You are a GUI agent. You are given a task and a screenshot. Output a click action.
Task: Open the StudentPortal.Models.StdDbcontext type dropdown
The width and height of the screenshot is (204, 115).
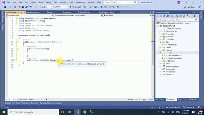(x=78, y=16)
